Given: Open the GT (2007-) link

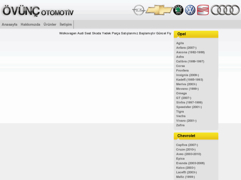Looking at the screenshot, I should [x=184, y=98].
